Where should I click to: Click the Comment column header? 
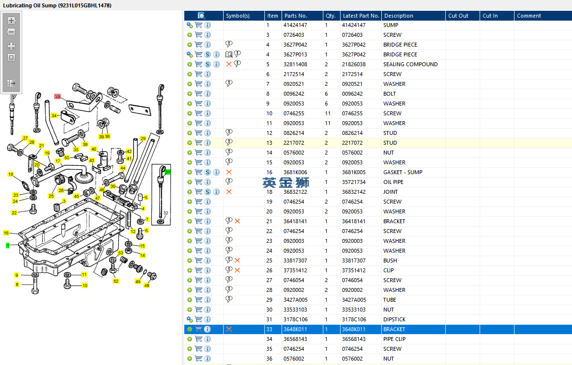tap(543, 16)
